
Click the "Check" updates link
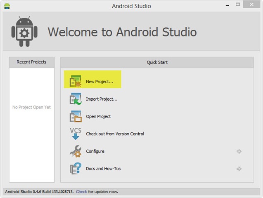coord(81,192)
